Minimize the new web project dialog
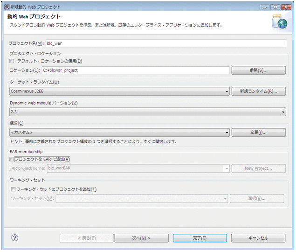The width and height of the screenshot is (296, 252). pyautogui.click(x=265, y=7)
